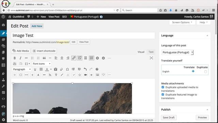Open Font Icons dropdown

point(42,64)
